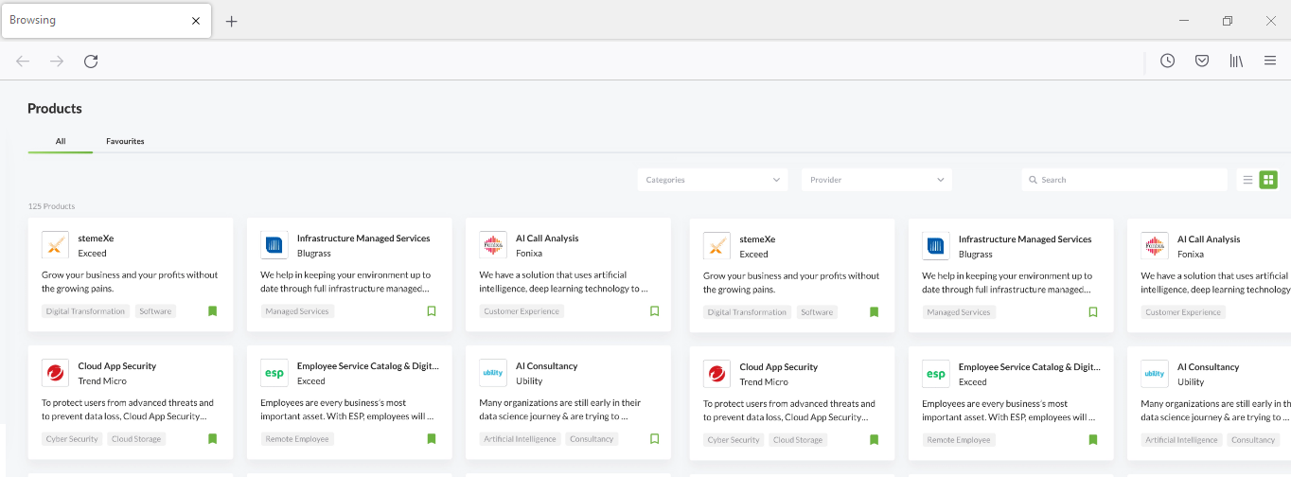This screenshot has height=477, width=1291.
Task: Click the Search products field
Action: click(1126, 180)
